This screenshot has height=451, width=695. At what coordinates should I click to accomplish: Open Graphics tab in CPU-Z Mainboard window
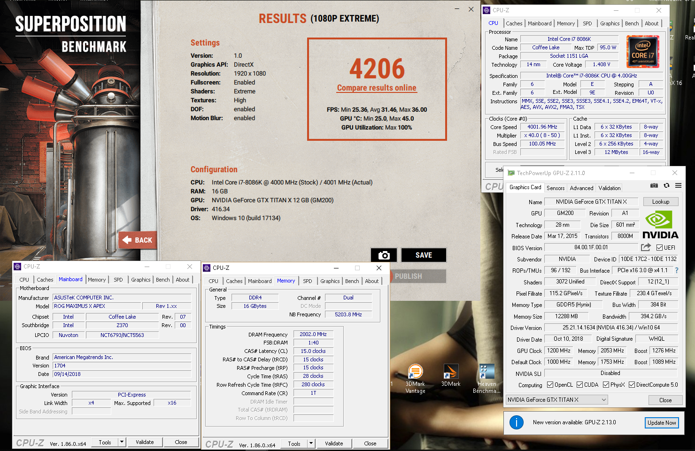click(141, 280)
